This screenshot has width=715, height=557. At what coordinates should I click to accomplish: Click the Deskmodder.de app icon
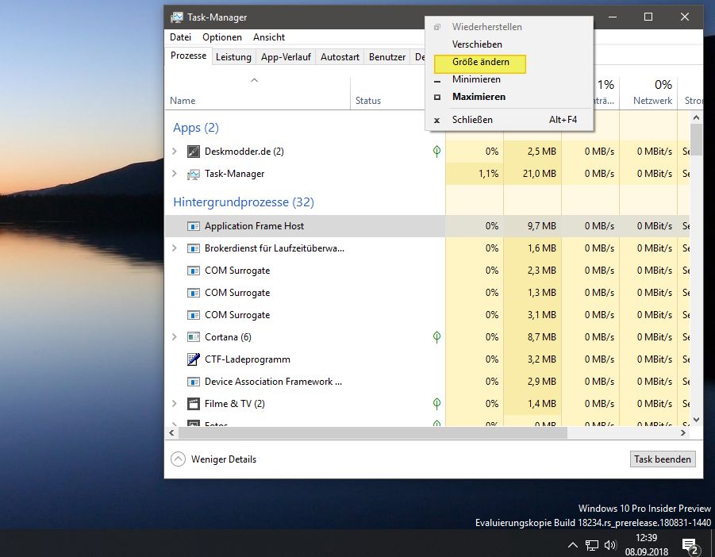[x=194, y=152]
